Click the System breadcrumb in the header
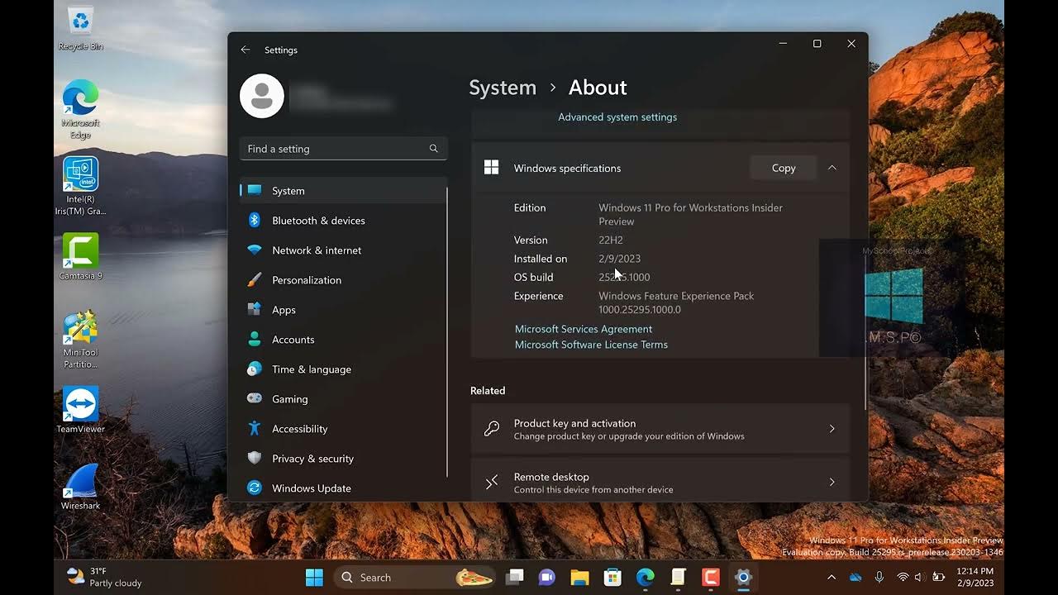 503,88
